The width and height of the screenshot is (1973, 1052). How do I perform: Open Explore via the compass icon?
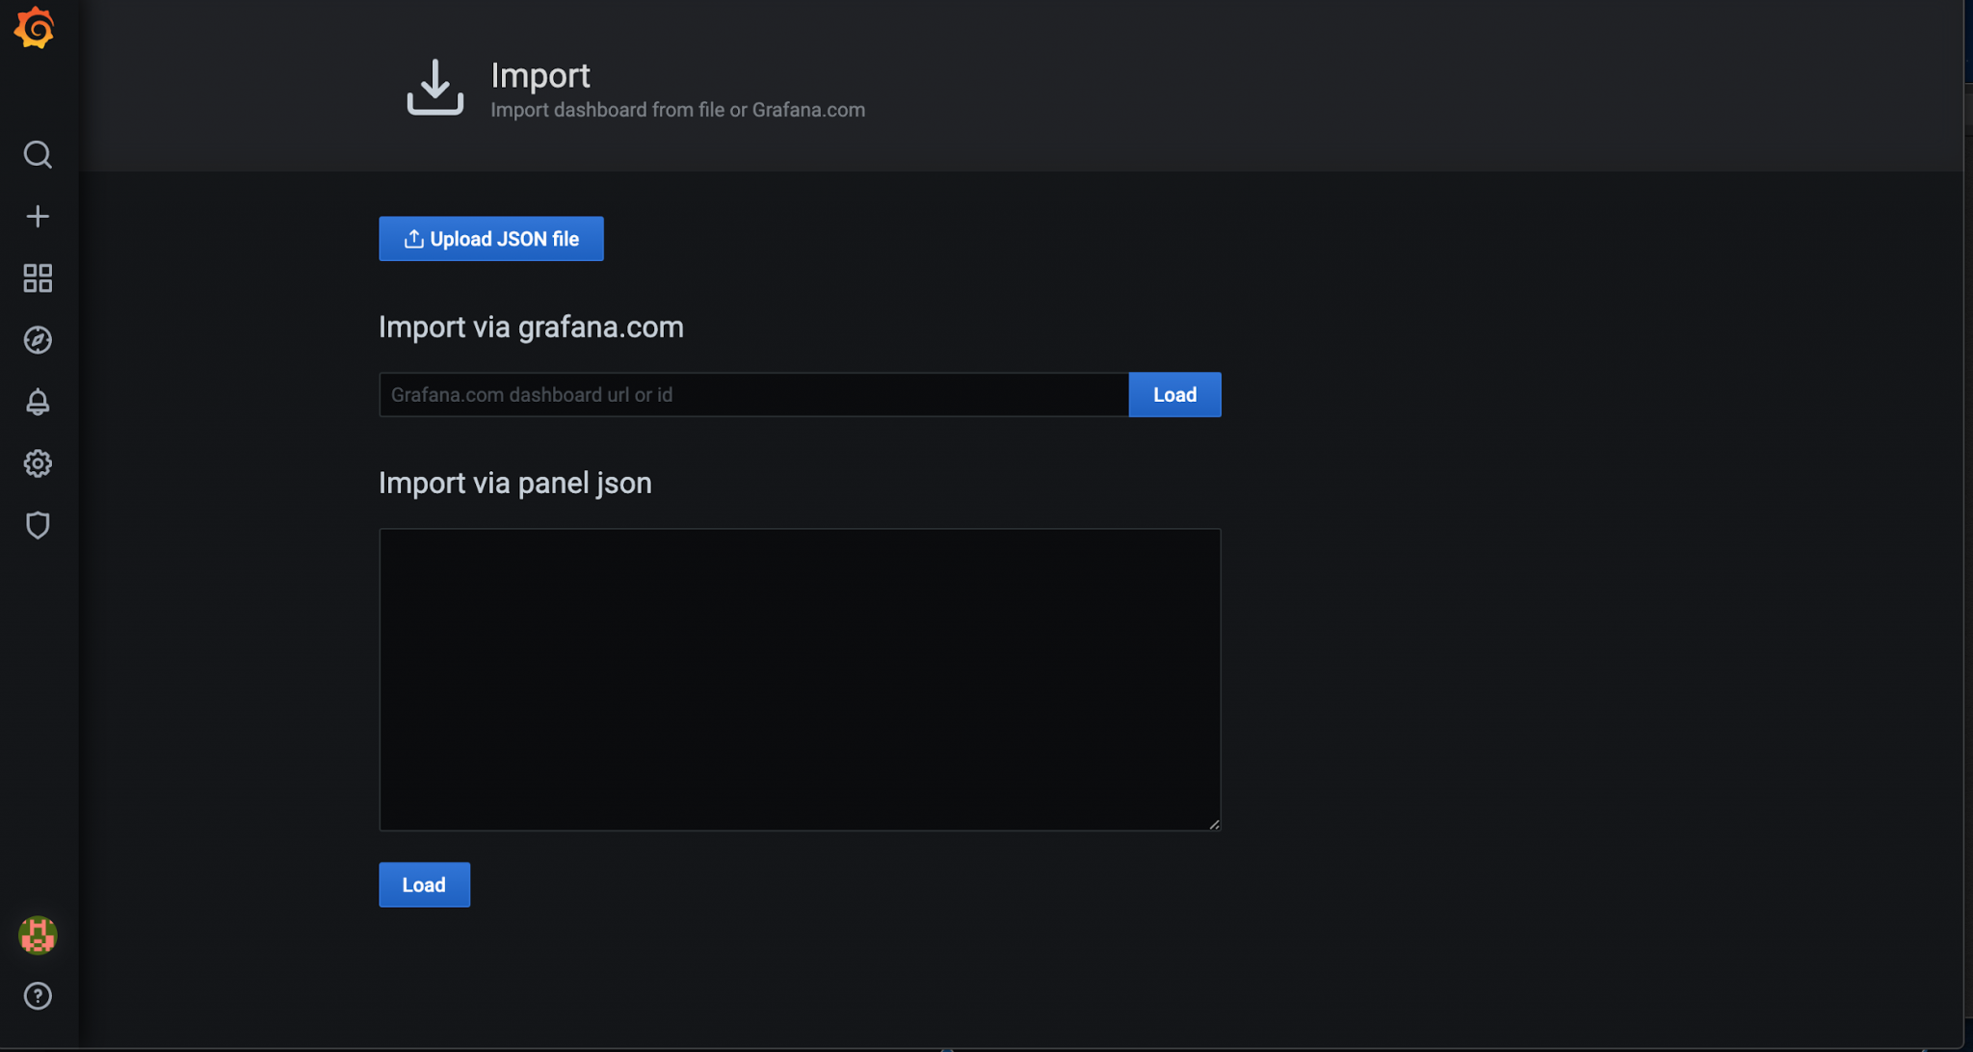click(38, 340)
